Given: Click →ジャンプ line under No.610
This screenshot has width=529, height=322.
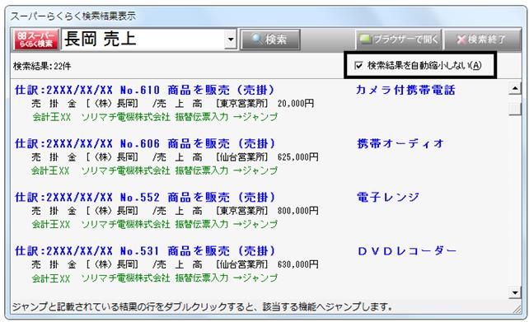Looking at the screenshot, I should click(155, 117).
